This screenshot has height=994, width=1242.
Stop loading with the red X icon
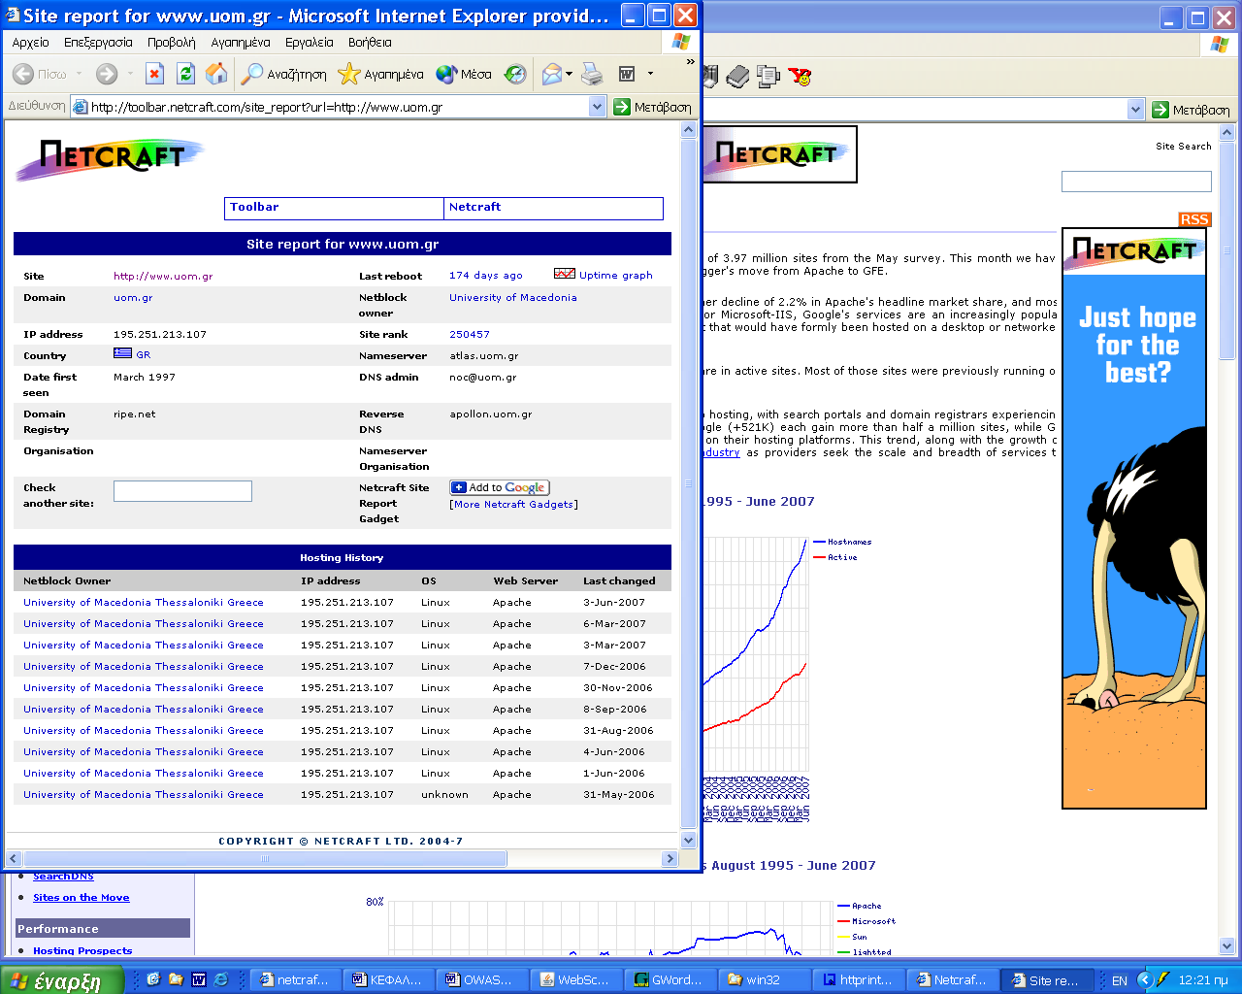(x=154, y=74)
